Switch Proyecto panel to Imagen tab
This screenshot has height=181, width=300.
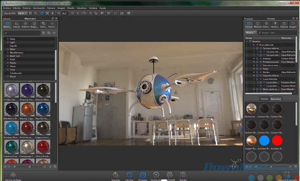293,25
